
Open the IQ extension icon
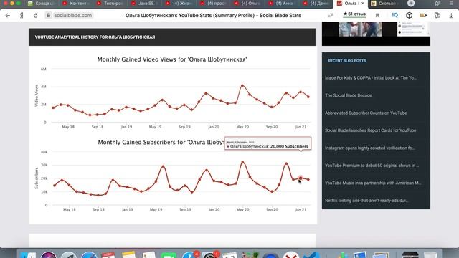[395, 15]
